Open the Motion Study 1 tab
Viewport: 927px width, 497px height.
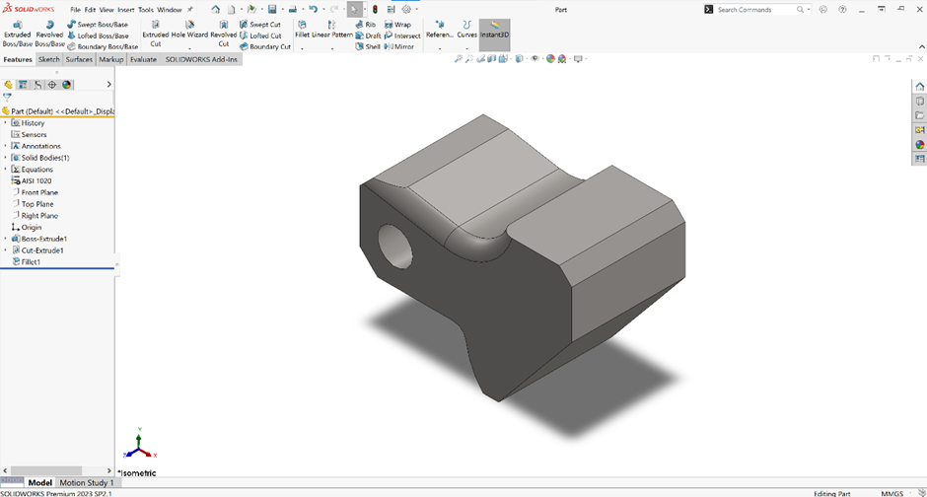(x=87, y=483)
